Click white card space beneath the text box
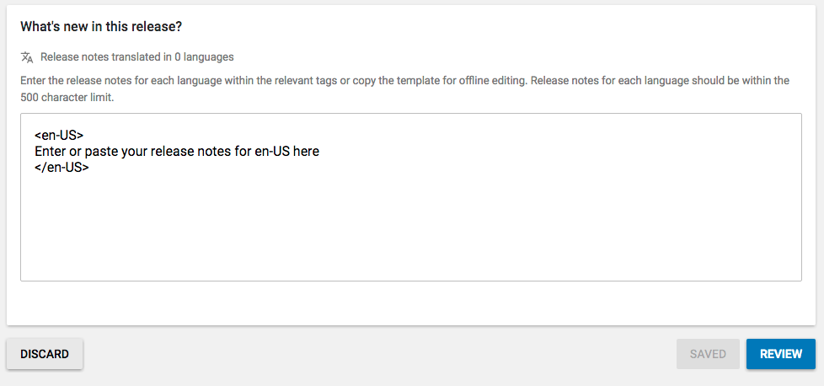The image size is (824, 386). pos(410,303)
